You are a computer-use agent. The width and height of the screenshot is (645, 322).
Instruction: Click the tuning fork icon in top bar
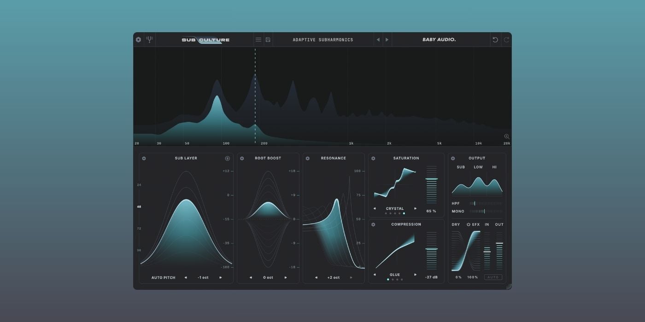click(149, 40)
